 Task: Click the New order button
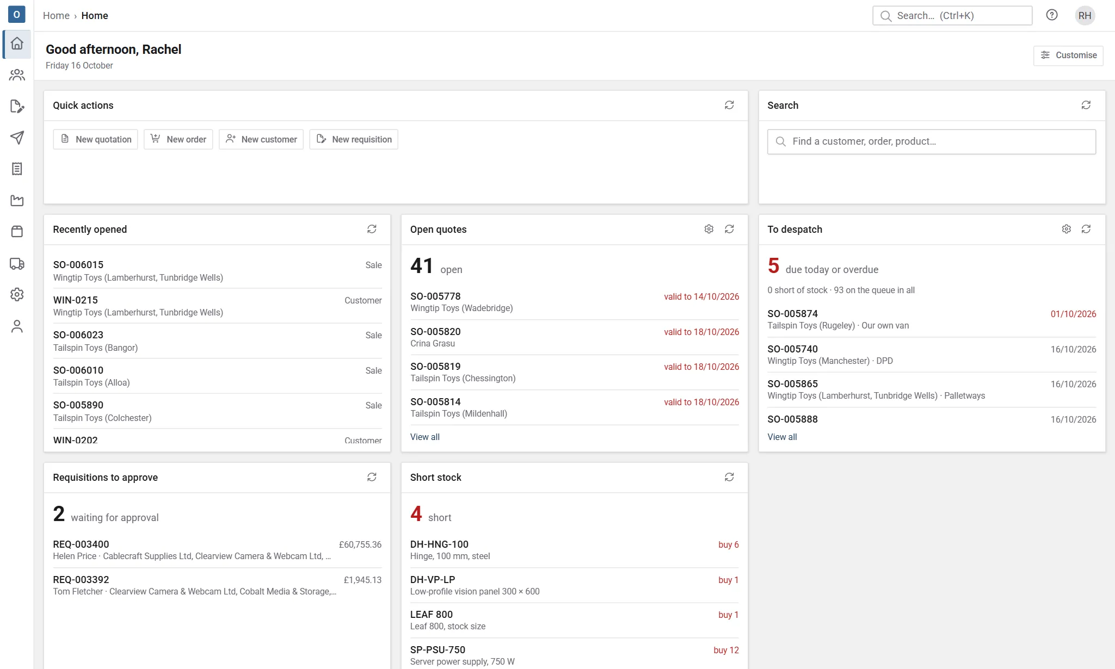178,139
